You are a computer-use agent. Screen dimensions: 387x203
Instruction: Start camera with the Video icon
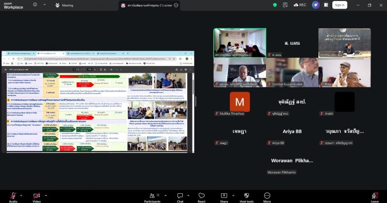tap(37, 196)
